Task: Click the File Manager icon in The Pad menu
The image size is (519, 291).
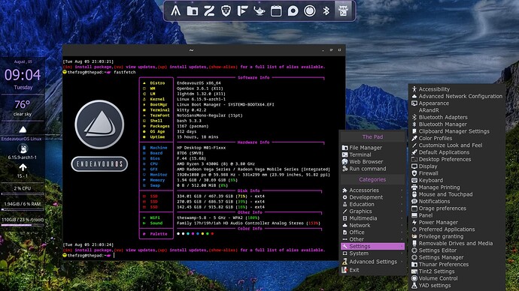Action: [345, 148]
